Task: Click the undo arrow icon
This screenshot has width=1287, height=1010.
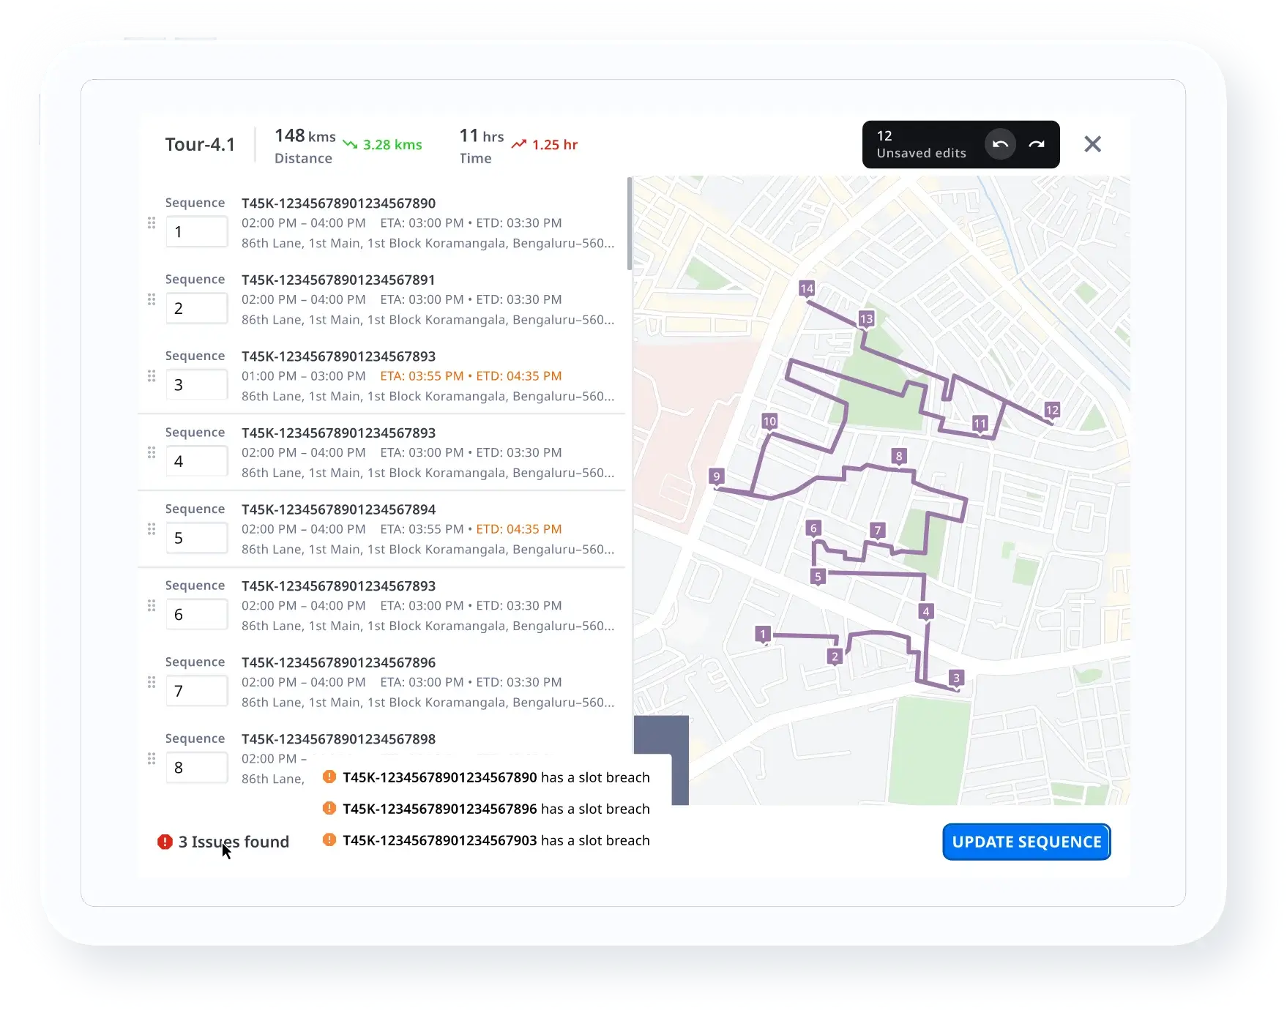Action: [1000, 144]
